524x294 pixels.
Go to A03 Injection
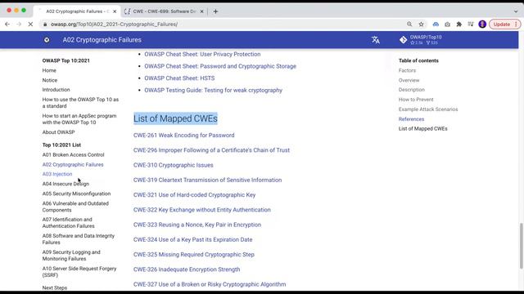[x=57, y=174]
